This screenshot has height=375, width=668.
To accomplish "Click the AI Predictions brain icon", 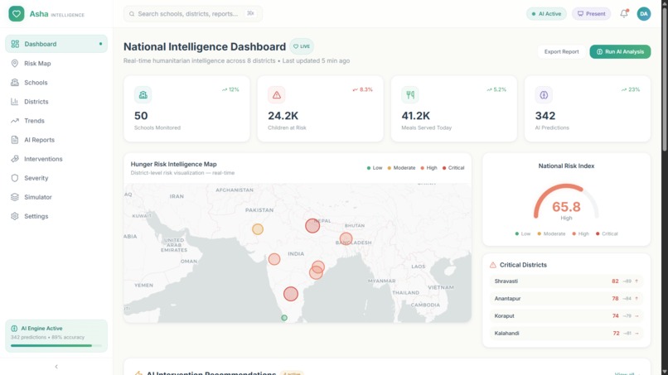I will point(544,94).
